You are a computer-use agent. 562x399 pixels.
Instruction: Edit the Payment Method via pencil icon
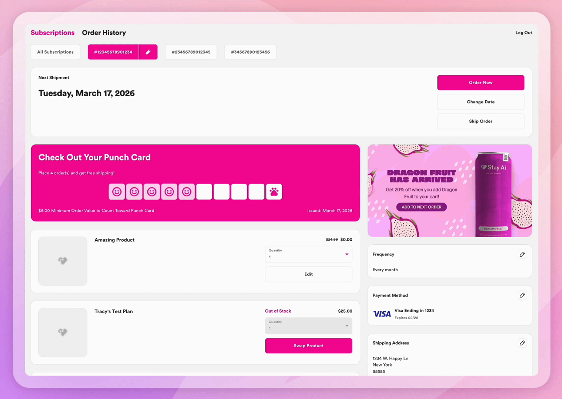[522, 295]
